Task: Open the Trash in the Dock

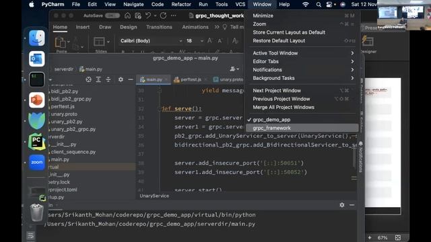Action: pos(36,212)
